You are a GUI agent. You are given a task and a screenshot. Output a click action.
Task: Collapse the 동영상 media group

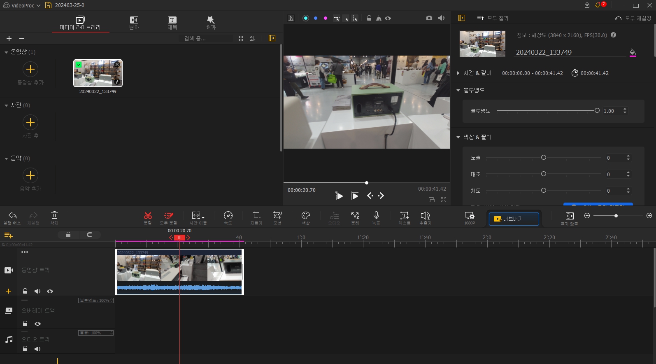coord(6,52)
